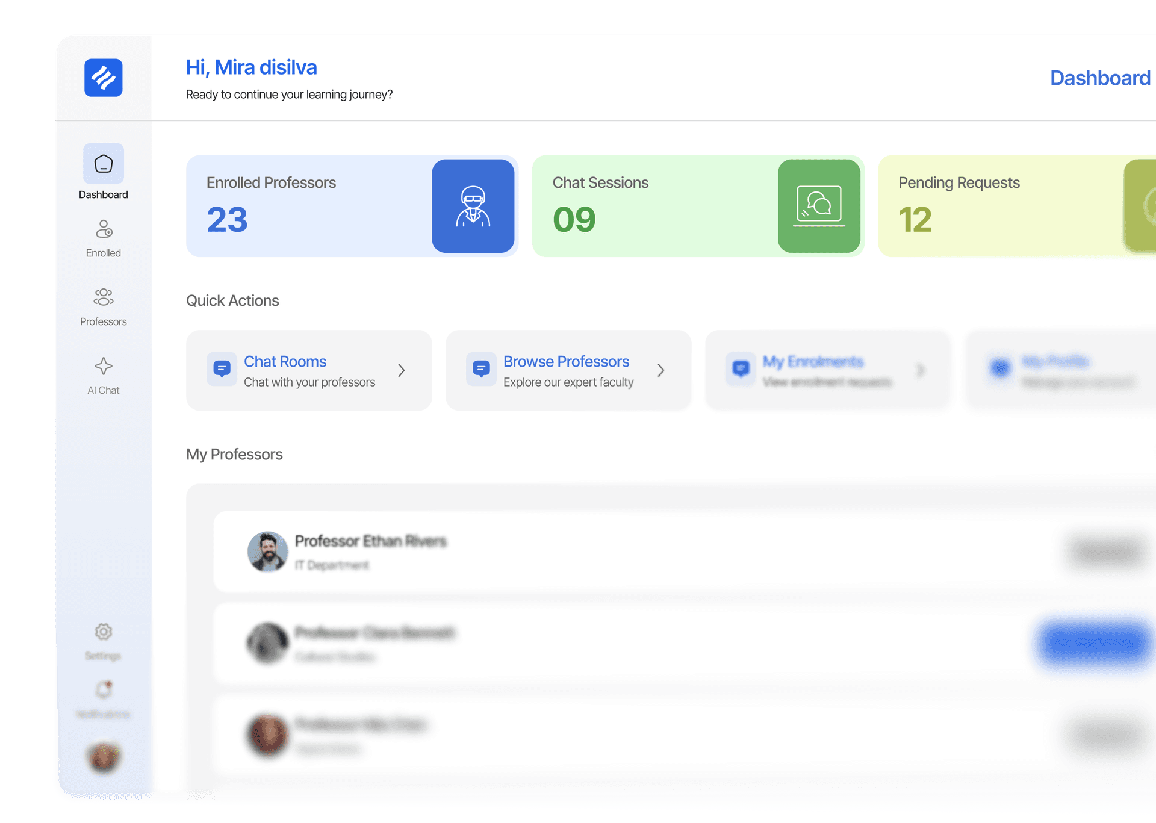Open the Enrolled sidebar icon
1156x823 pixels.
click(104, 229)
